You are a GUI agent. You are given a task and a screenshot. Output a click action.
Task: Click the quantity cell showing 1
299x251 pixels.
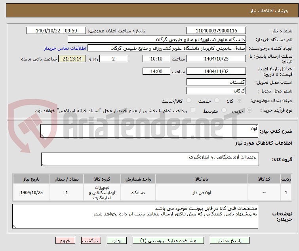point(67,192)
